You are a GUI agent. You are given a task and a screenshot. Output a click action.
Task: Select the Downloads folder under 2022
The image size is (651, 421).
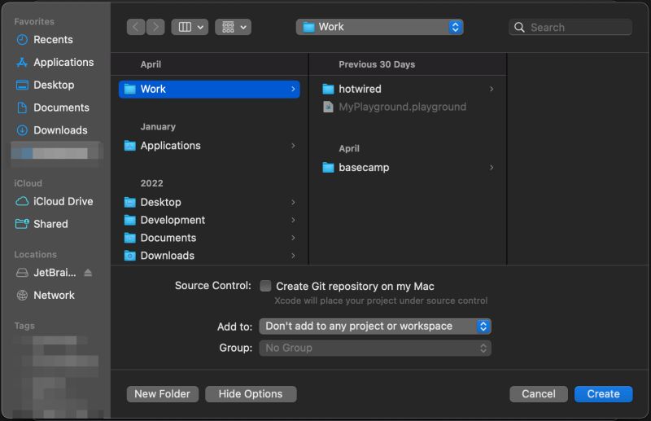[209, 256]
